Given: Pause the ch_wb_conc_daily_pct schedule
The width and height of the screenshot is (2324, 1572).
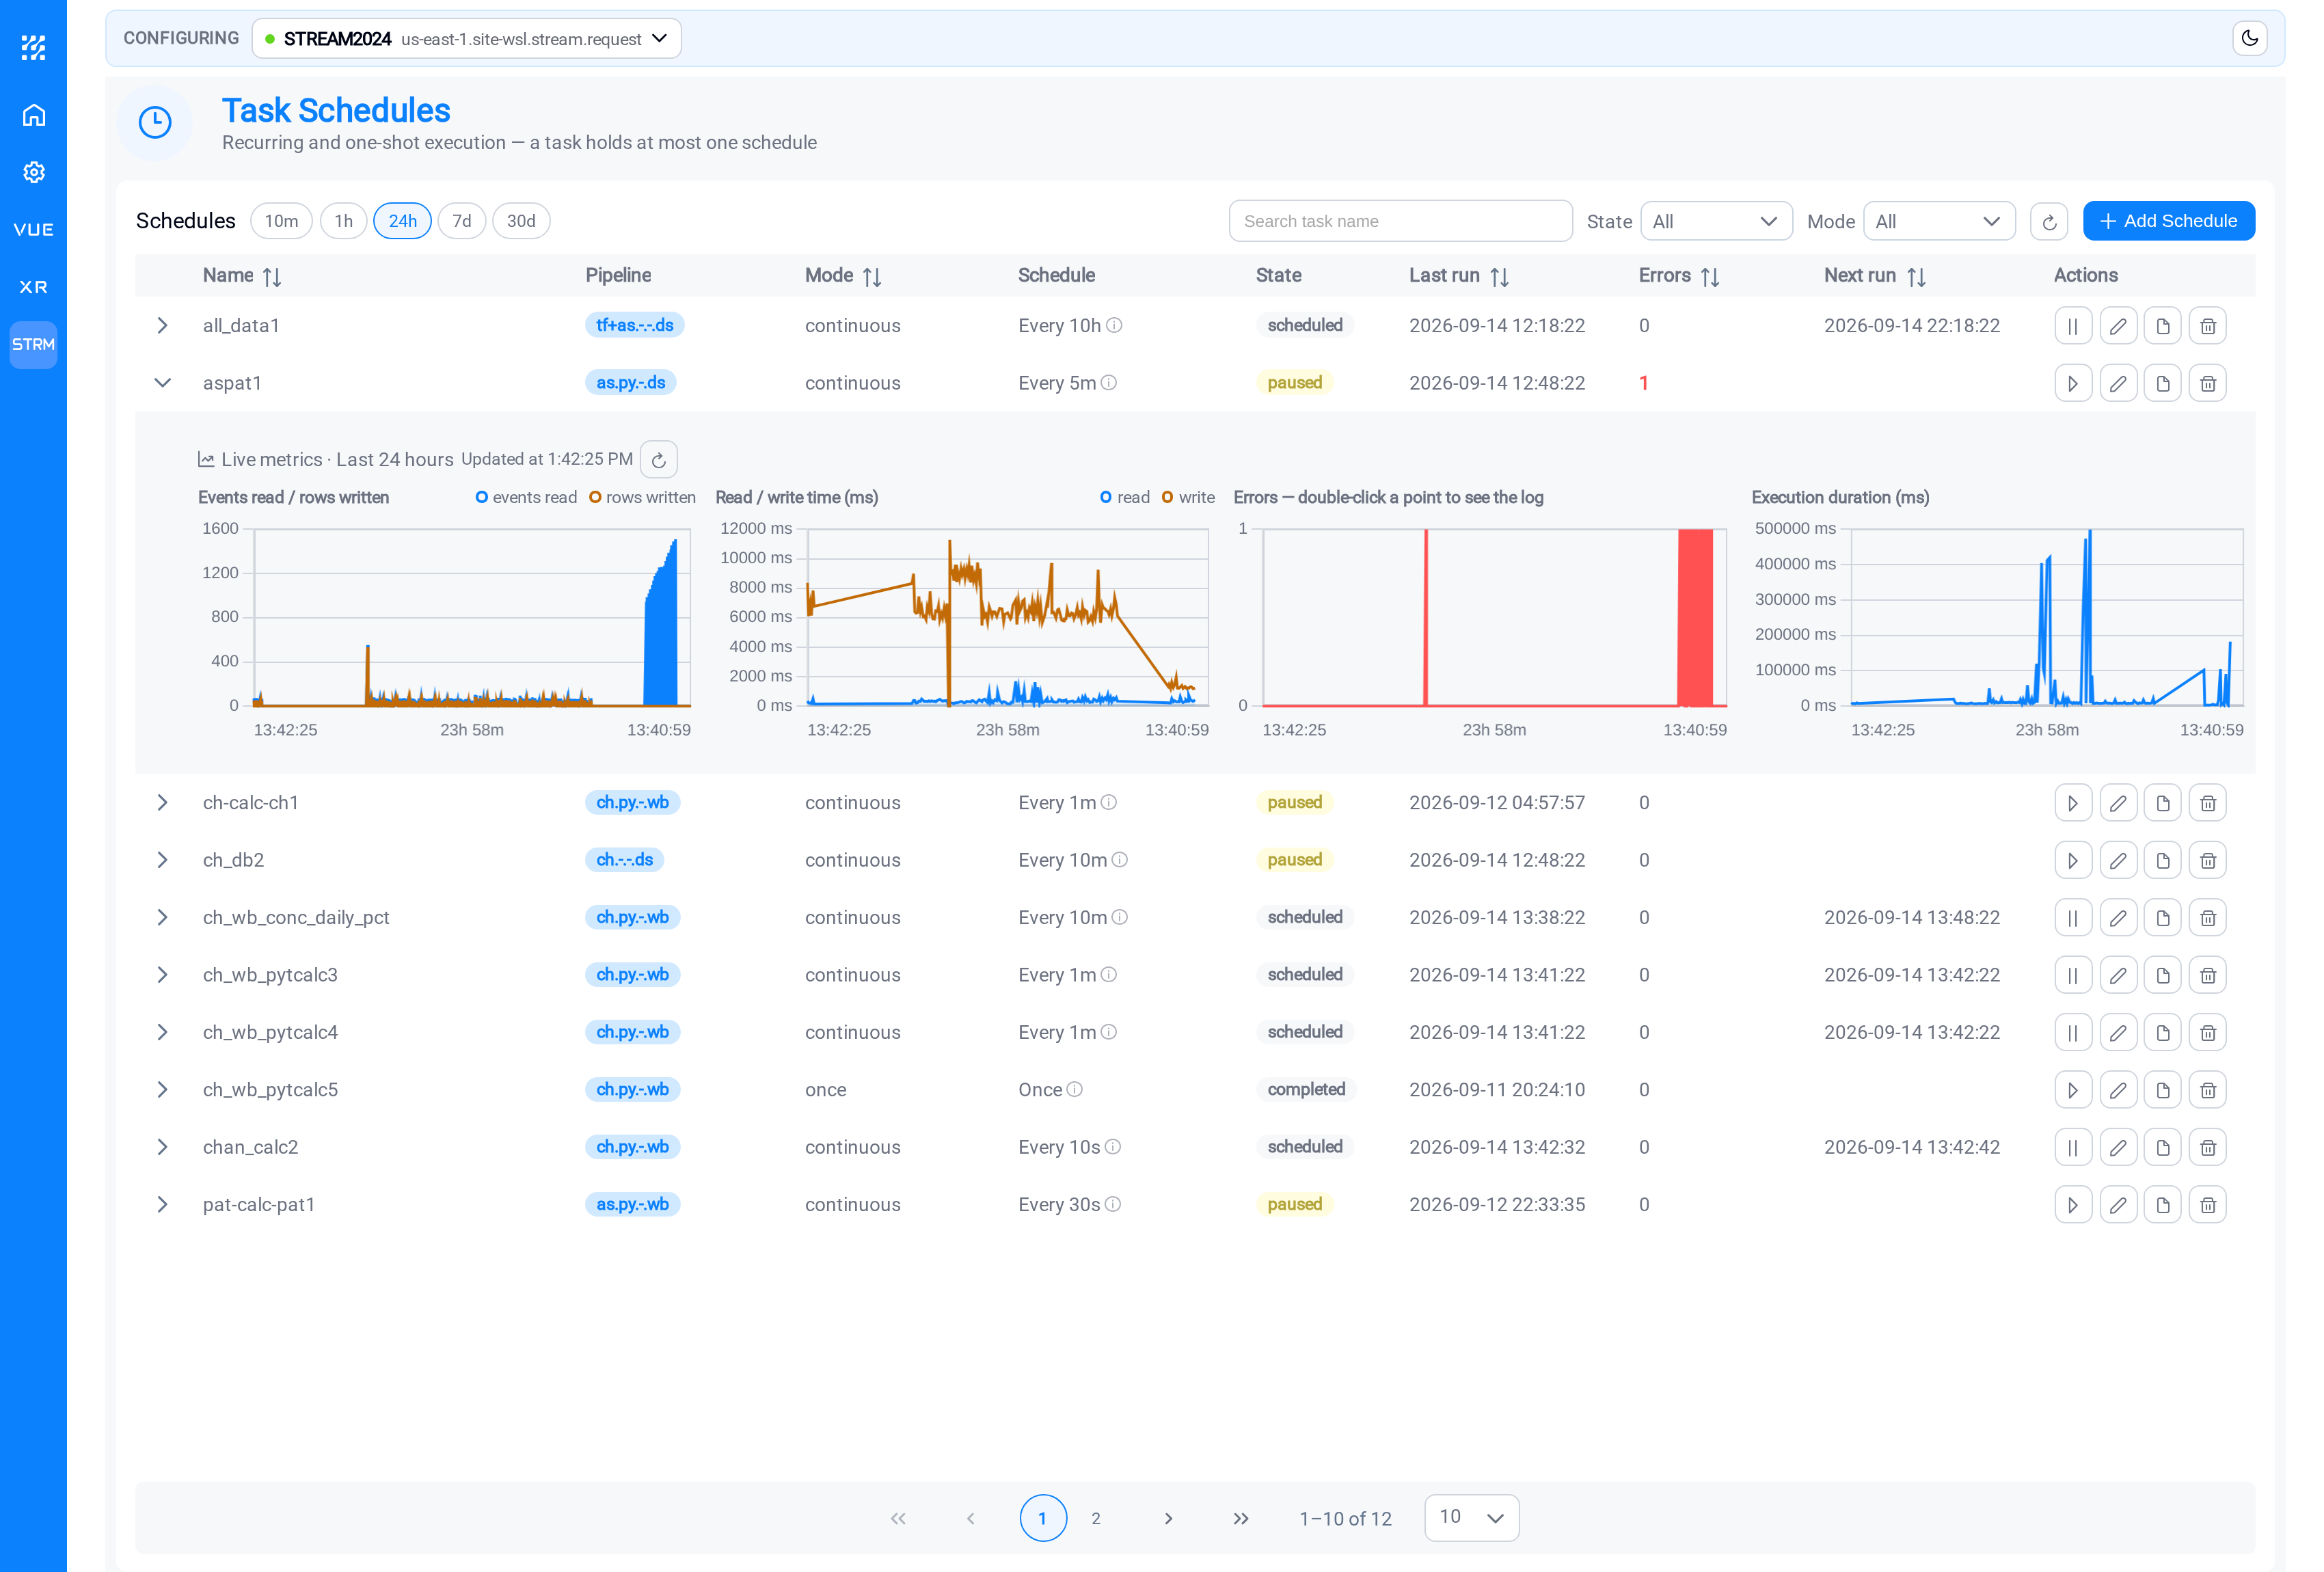Looking at the screenshot, I should pyautogui.click(x=2073, y=918).
